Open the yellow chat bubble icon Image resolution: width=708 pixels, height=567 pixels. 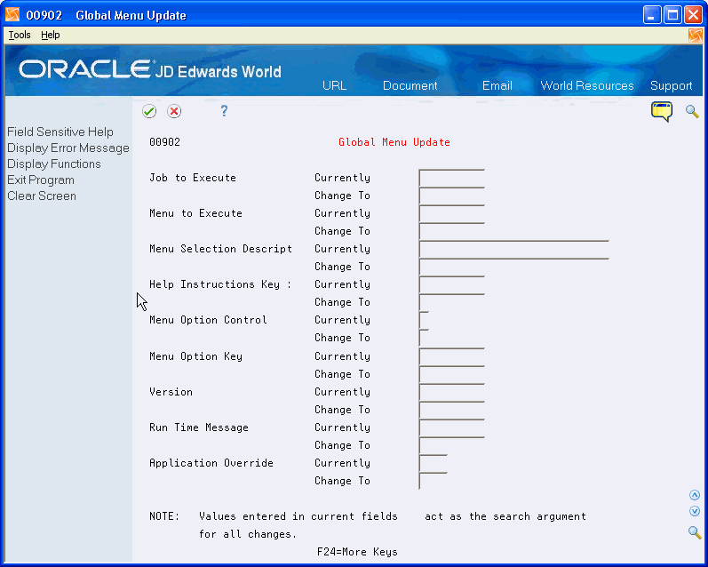point(662,112)
